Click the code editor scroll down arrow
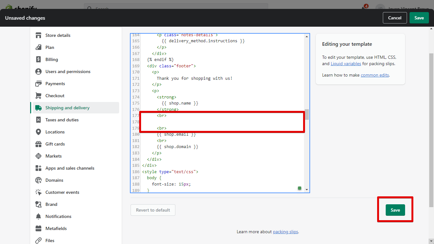This screenshot has height=244, width=434. (x=307, y=190)
